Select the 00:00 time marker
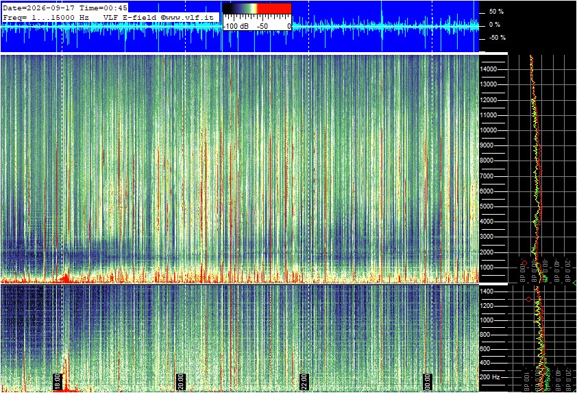The height and width of the screenshot is (393, 577). tap(427, 382)
